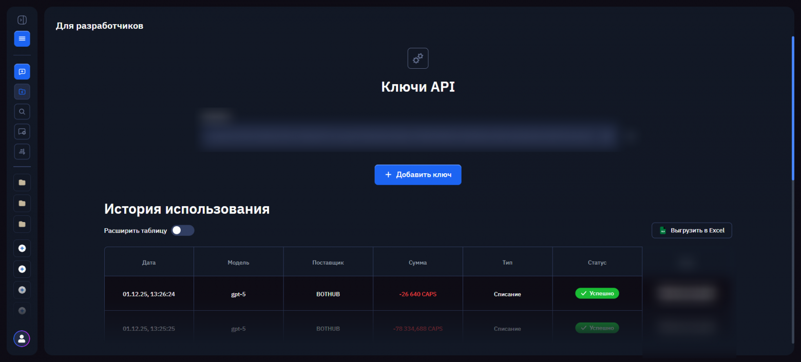Open your profile avatar at sidebar bottom
The height and width of the screenshot is (362, 801).
click(x=22, y=338)
